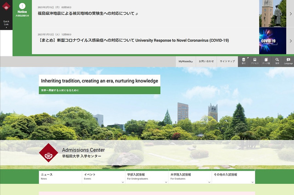Open 学部入試情報 For Undergraduates menu

[x=147, y=177]
